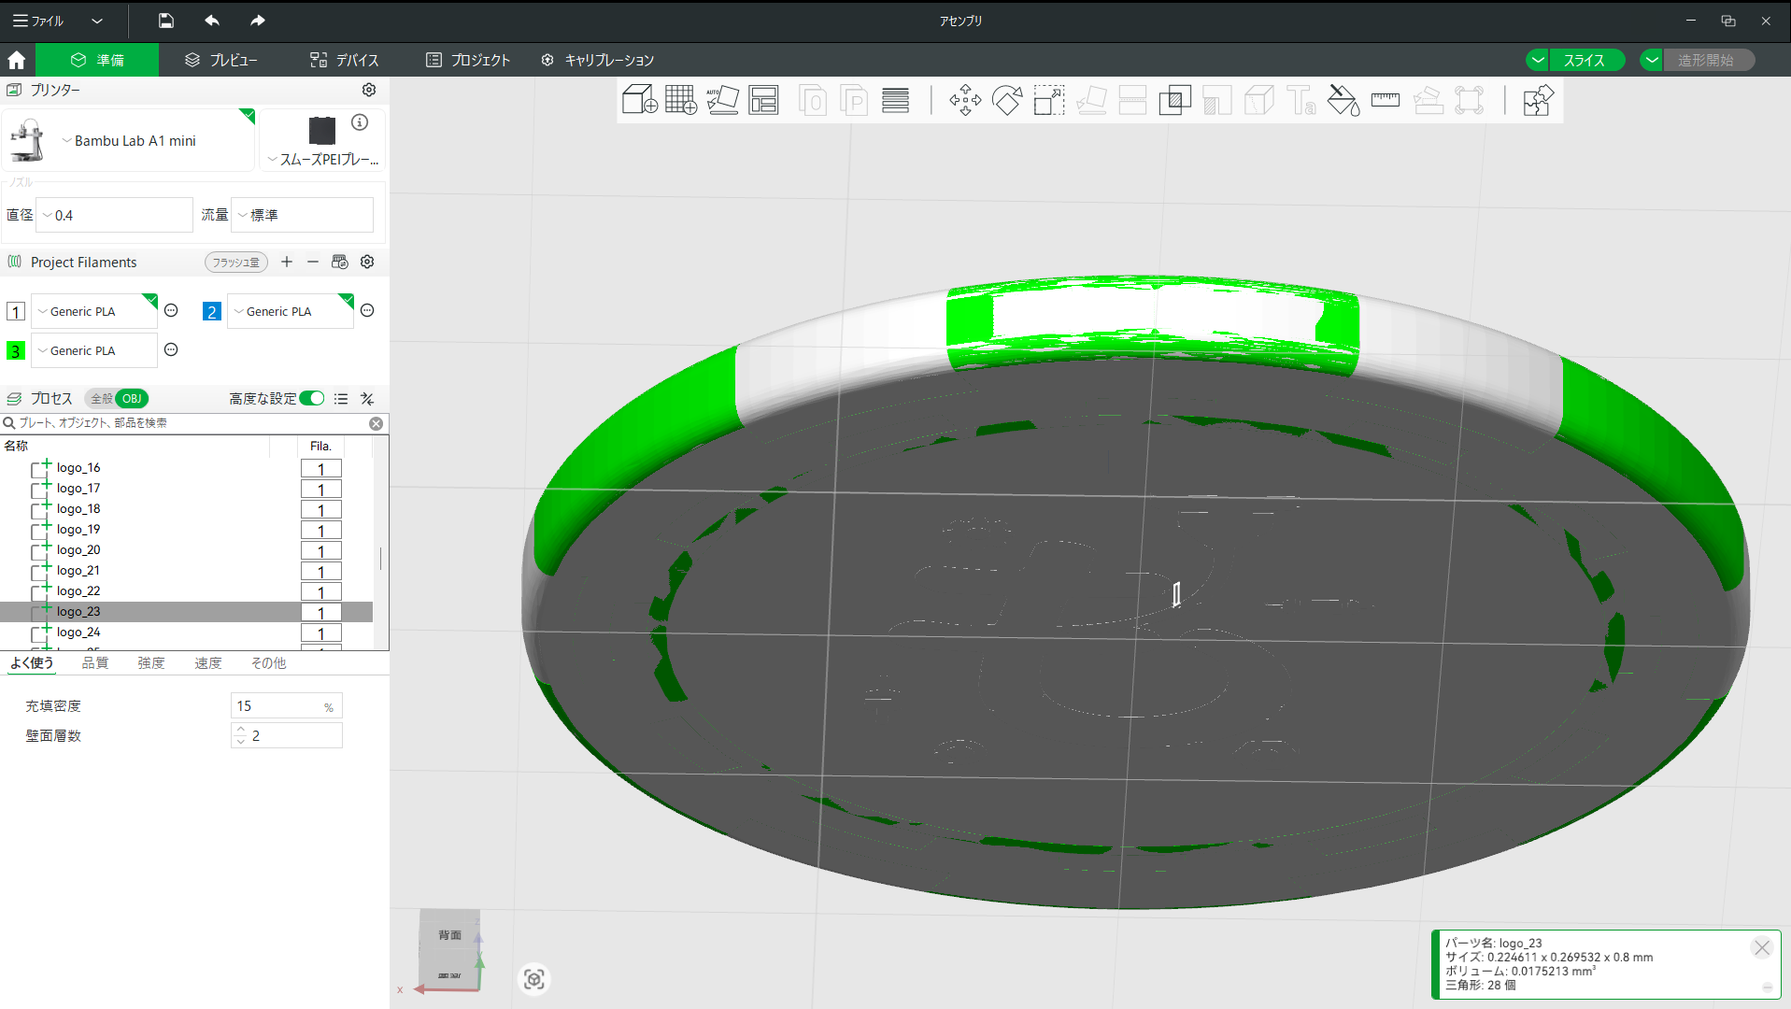Click filament 1 color swatch
1791x1009 pixels.
click(16, 311)
